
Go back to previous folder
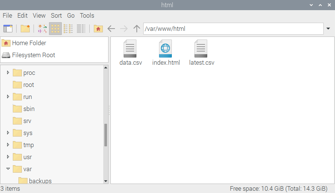pos(111,29)
